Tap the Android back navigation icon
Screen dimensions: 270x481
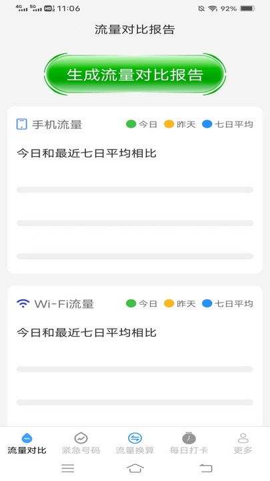pos(206,468)
